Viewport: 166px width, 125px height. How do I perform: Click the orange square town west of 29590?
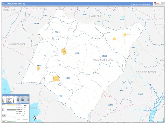point(56,79)
